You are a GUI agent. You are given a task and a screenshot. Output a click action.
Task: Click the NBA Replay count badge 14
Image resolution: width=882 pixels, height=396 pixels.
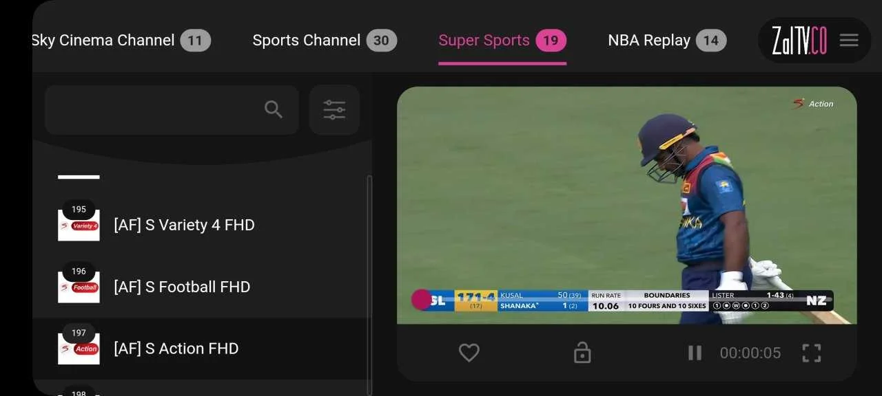(711, 41)
